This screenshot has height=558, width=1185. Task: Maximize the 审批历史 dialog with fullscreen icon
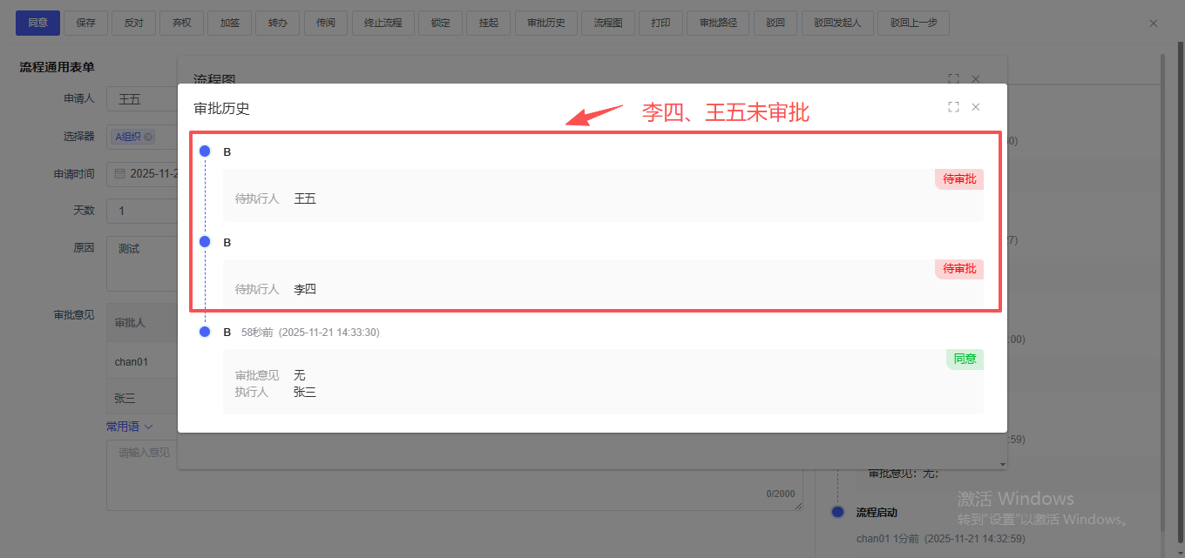point(953,107)
